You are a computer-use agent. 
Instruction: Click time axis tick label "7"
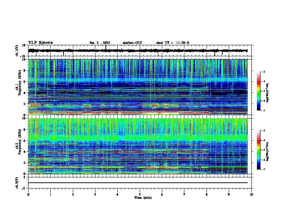[184, 194]
